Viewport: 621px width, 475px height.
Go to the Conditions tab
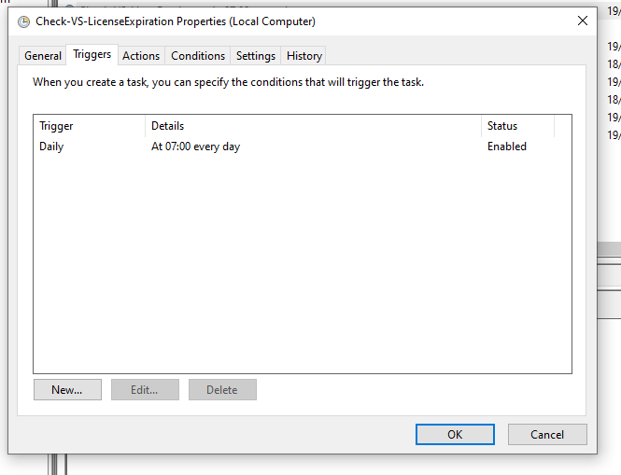[198, 56]
